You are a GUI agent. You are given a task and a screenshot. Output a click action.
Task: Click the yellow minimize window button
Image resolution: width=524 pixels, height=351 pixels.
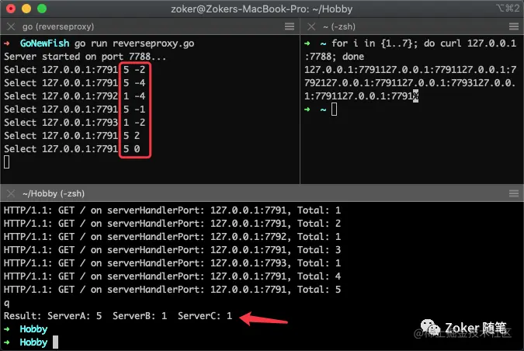tap(26, 9)
